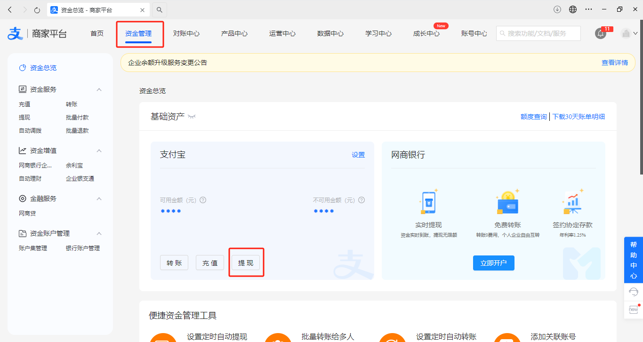Open 学习中心 in top navigation
Screen dimensions: 643x342
click(378, 33)
